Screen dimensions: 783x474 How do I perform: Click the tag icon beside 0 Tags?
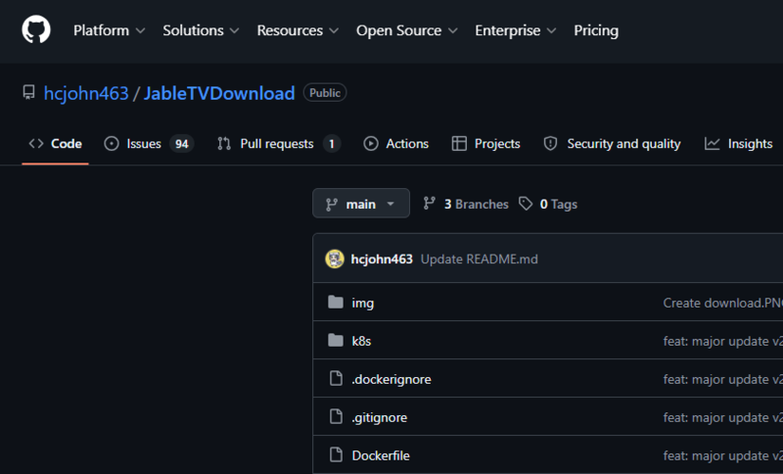[x=526, y=204]
